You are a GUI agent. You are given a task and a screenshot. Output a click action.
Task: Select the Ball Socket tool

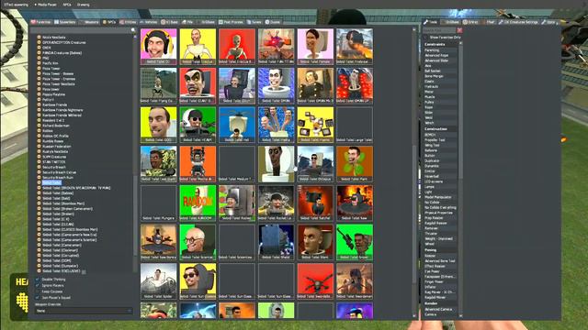click(x=440, y=71)
